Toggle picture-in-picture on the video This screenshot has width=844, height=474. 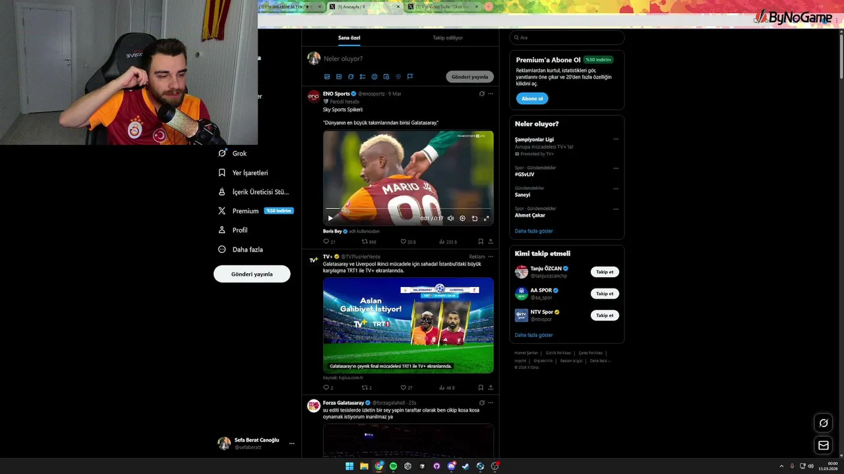474,219
